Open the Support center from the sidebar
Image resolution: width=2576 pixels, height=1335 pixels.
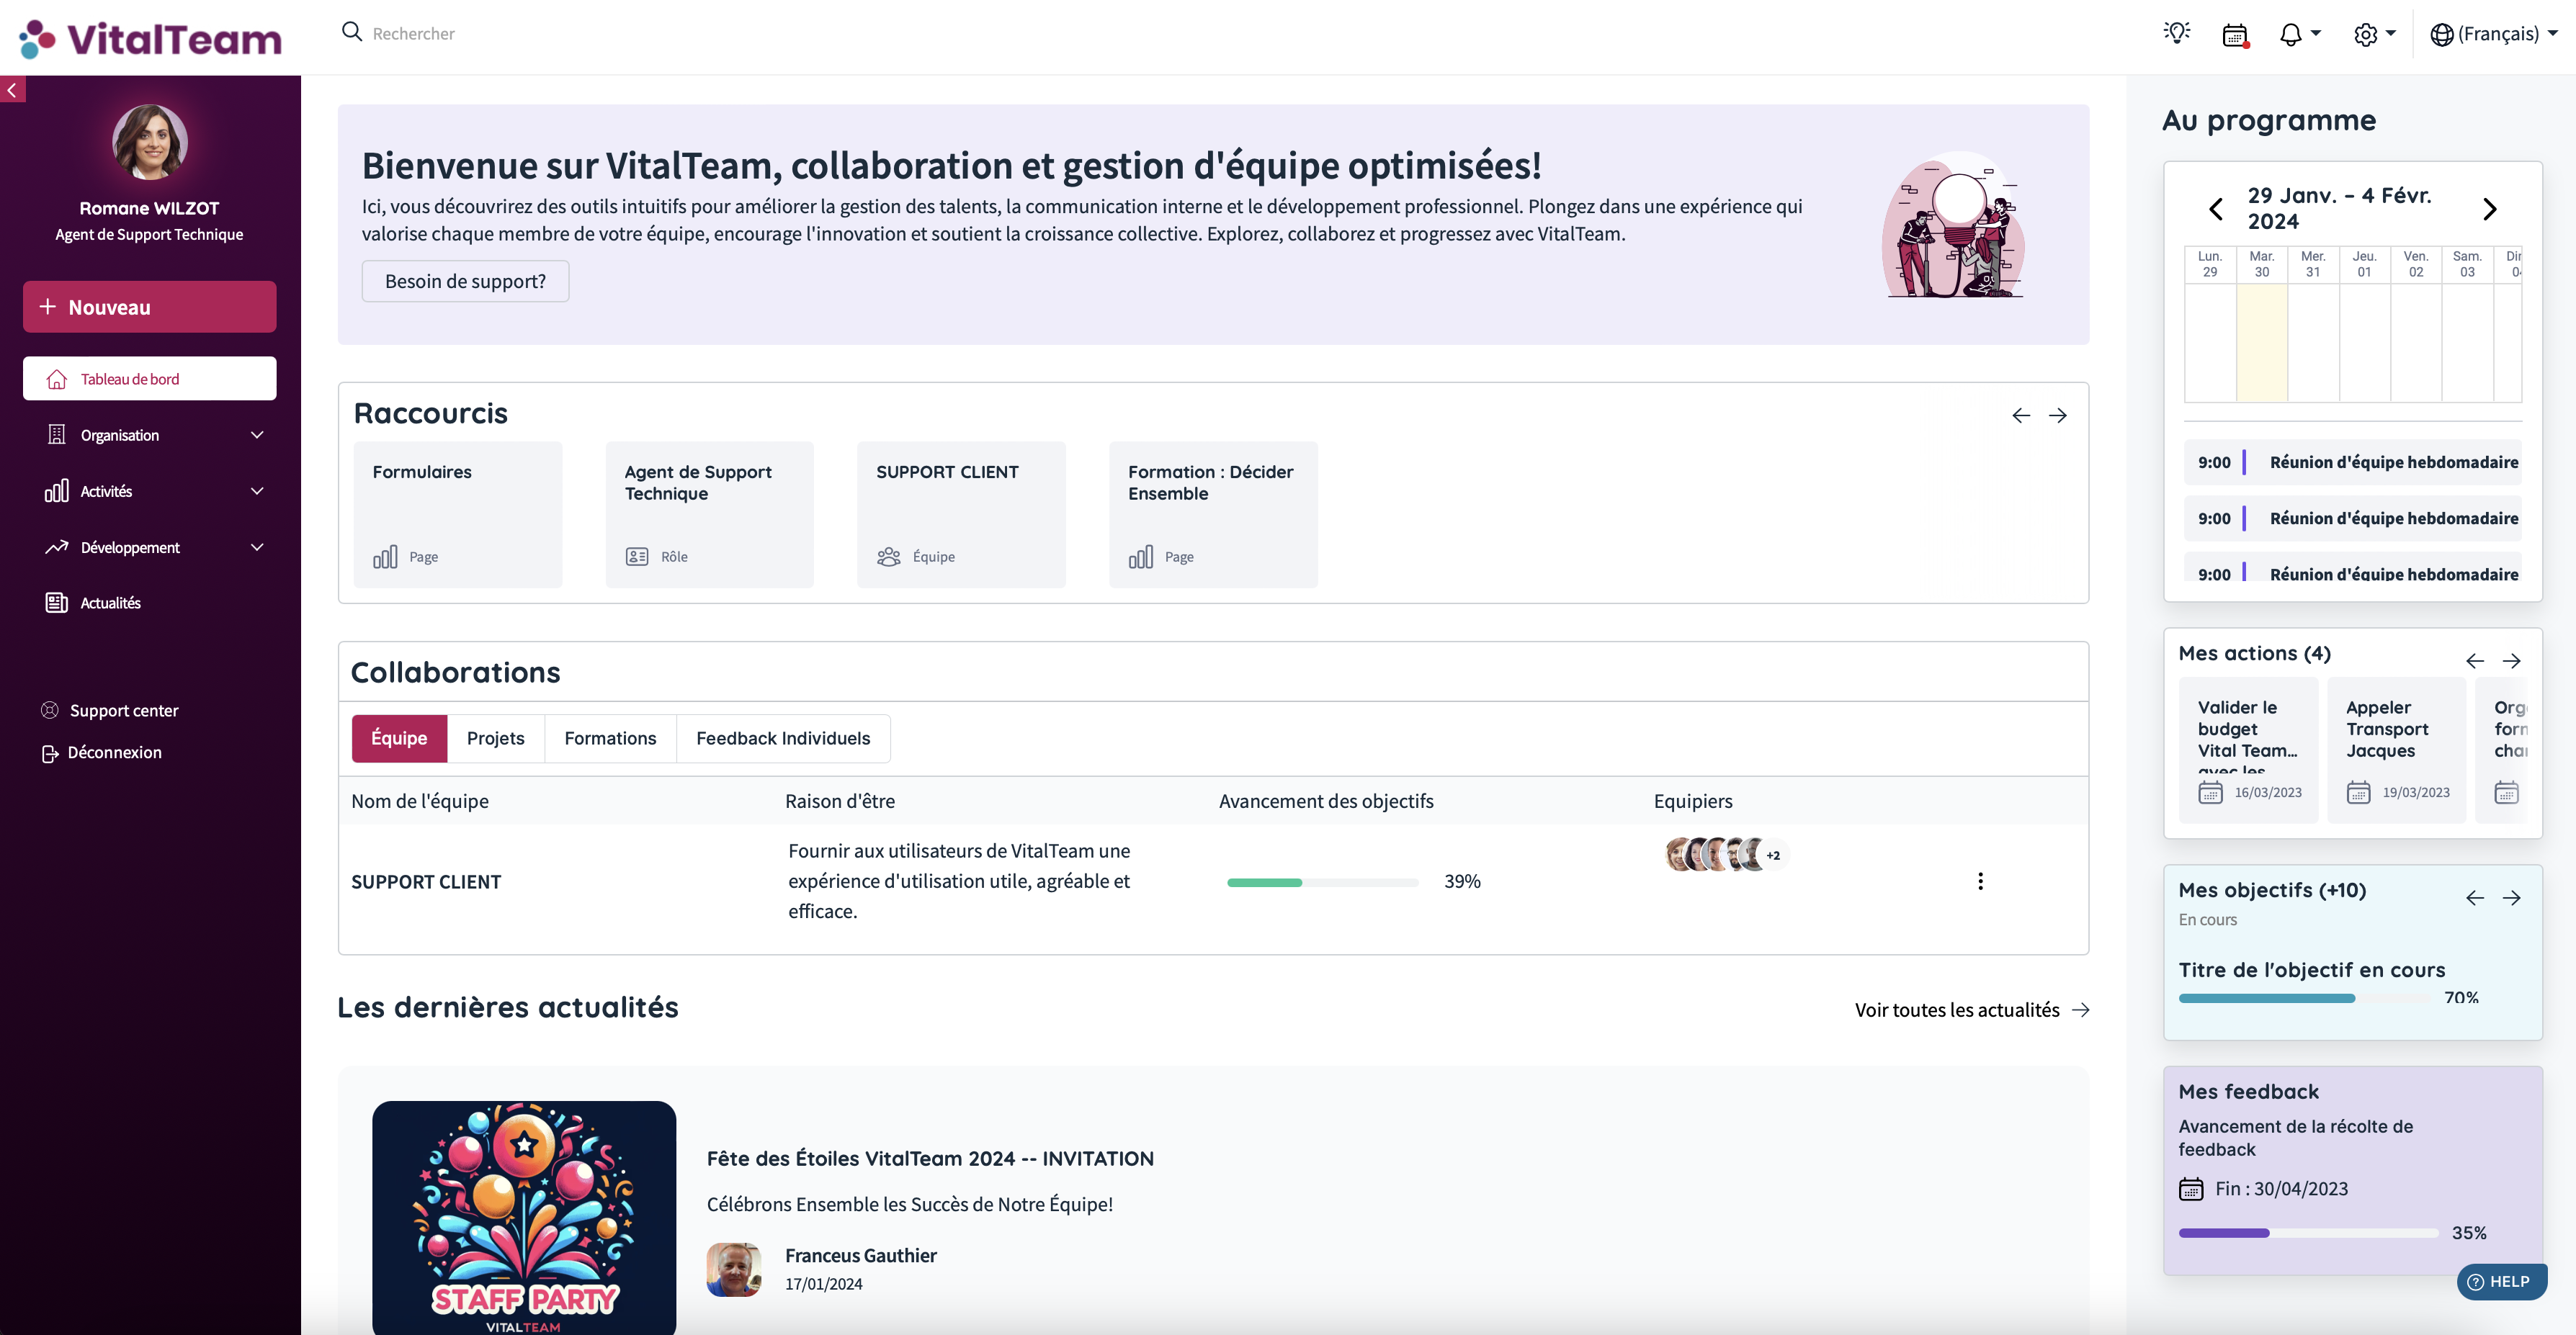tap(124, 709)
